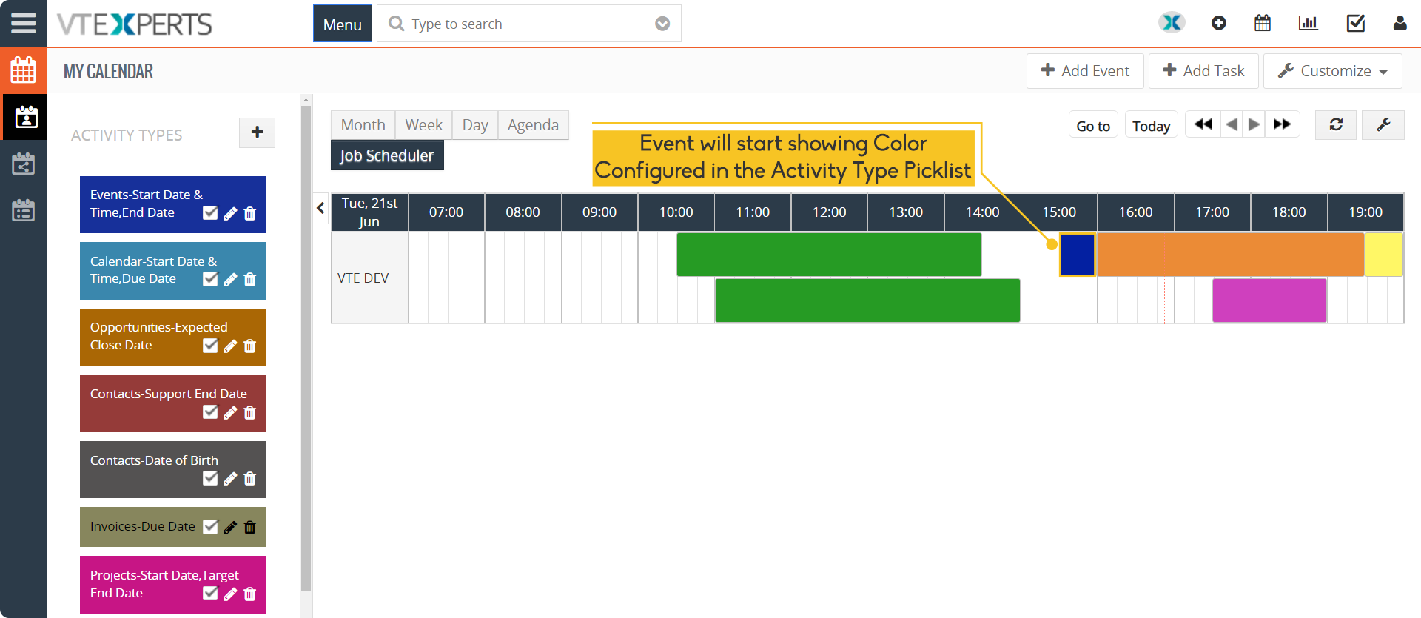1421x618 pixels.
Task: Open the hamburger navigation menu
Action: pos(23,23)
